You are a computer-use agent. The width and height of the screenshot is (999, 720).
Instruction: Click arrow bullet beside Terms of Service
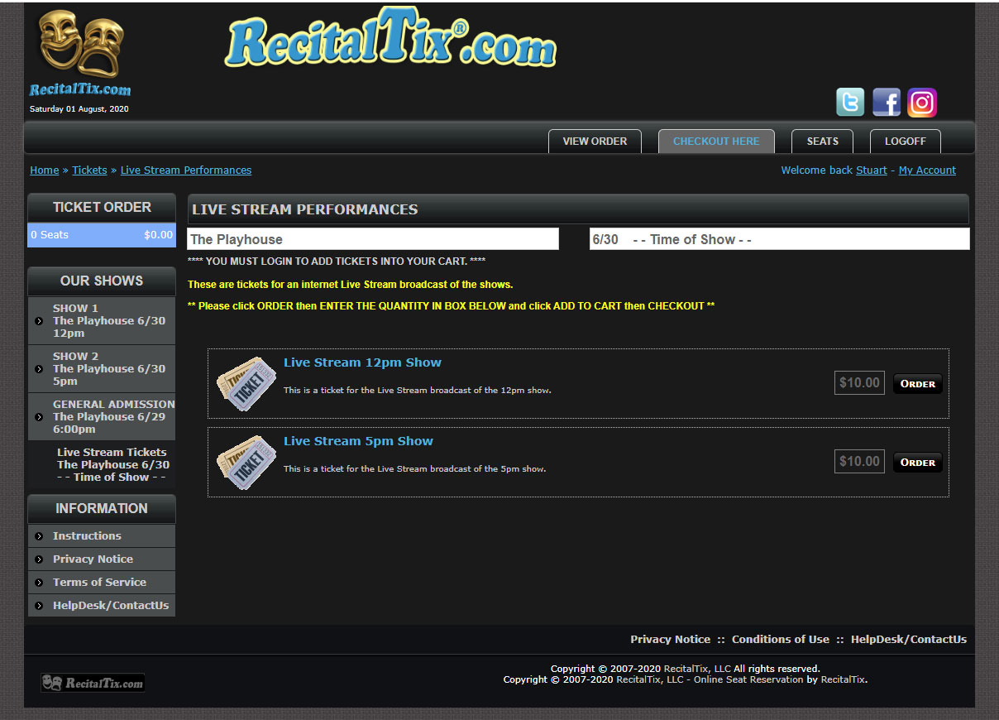tap(39, 583)
